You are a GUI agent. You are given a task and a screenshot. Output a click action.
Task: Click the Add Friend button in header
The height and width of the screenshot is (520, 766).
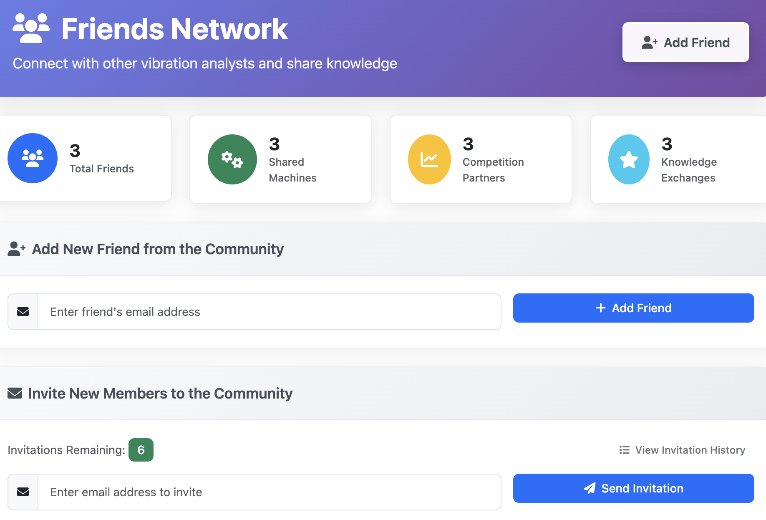click(x=686, y=42)
